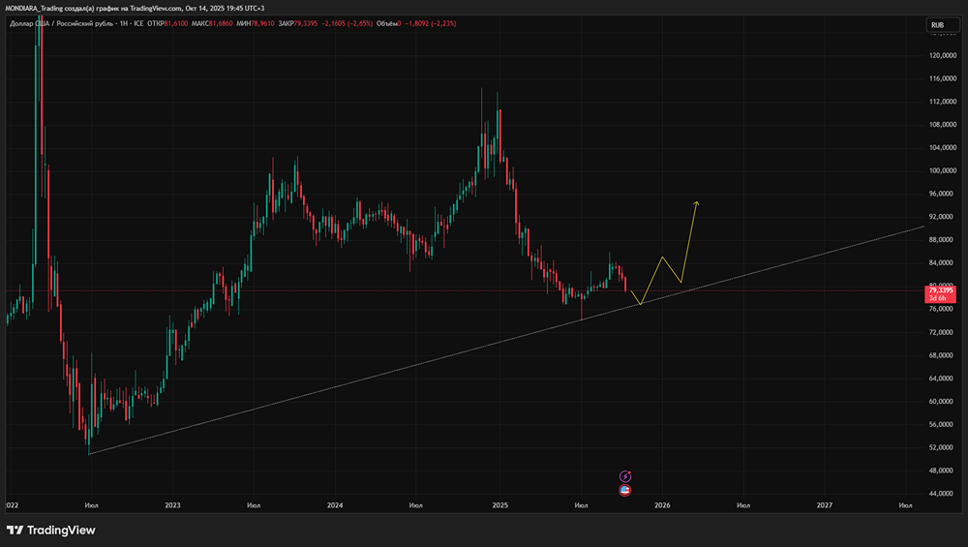Click the ICE exchange label in the legend

point(138,23)
